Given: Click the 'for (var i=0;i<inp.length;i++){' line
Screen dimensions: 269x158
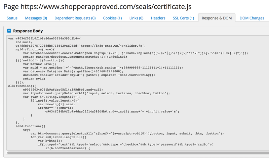Looking at the screenshot, I should point(52,97).
